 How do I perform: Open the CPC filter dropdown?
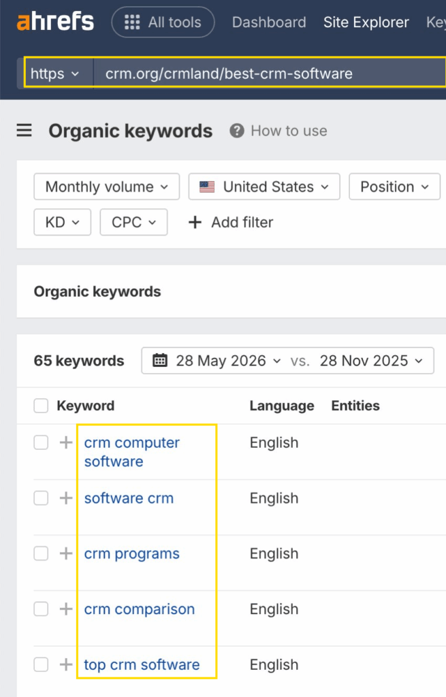pos(133,222)
